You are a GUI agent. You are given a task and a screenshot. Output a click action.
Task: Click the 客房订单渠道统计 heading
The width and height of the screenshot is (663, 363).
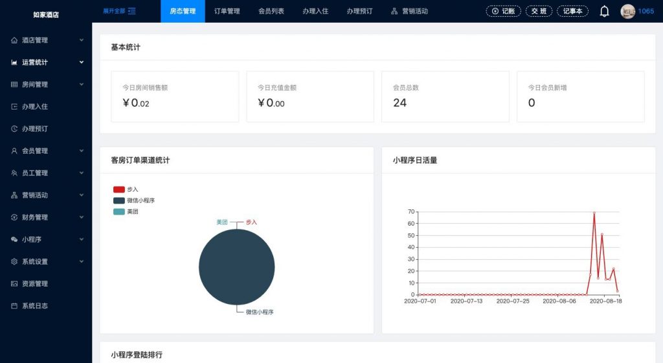pyautogui.click(x=140, y=160)
